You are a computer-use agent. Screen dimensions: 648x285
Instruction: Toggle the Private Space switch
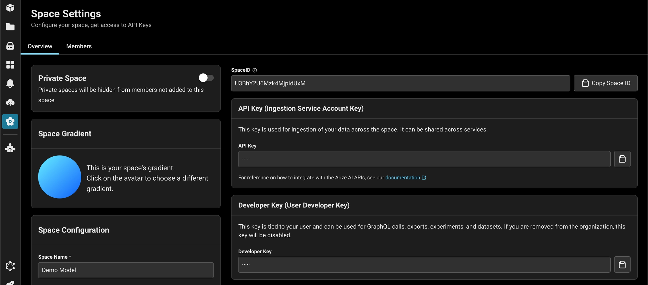206,78
